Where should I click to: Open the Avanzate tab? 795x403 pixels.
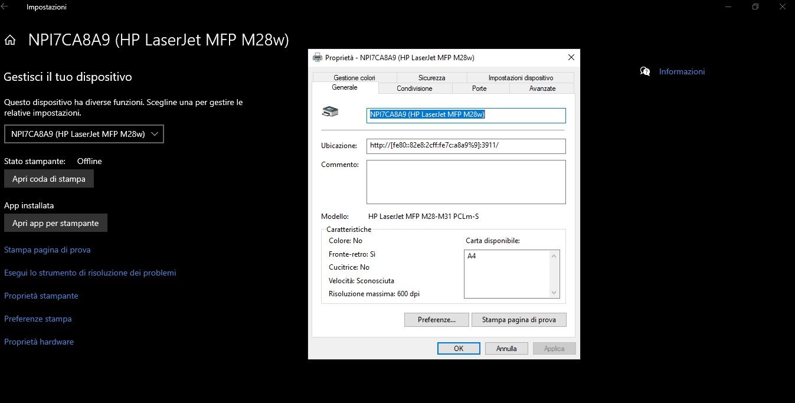(542, 88)
